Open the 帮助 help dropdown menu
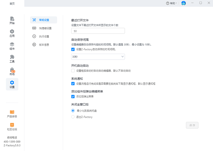 pos(171,3)
